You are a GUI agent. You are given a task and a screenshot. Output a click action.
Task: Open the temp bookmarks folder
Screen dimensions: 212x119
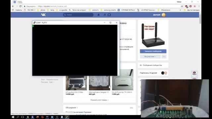click(x=51, y=10)
